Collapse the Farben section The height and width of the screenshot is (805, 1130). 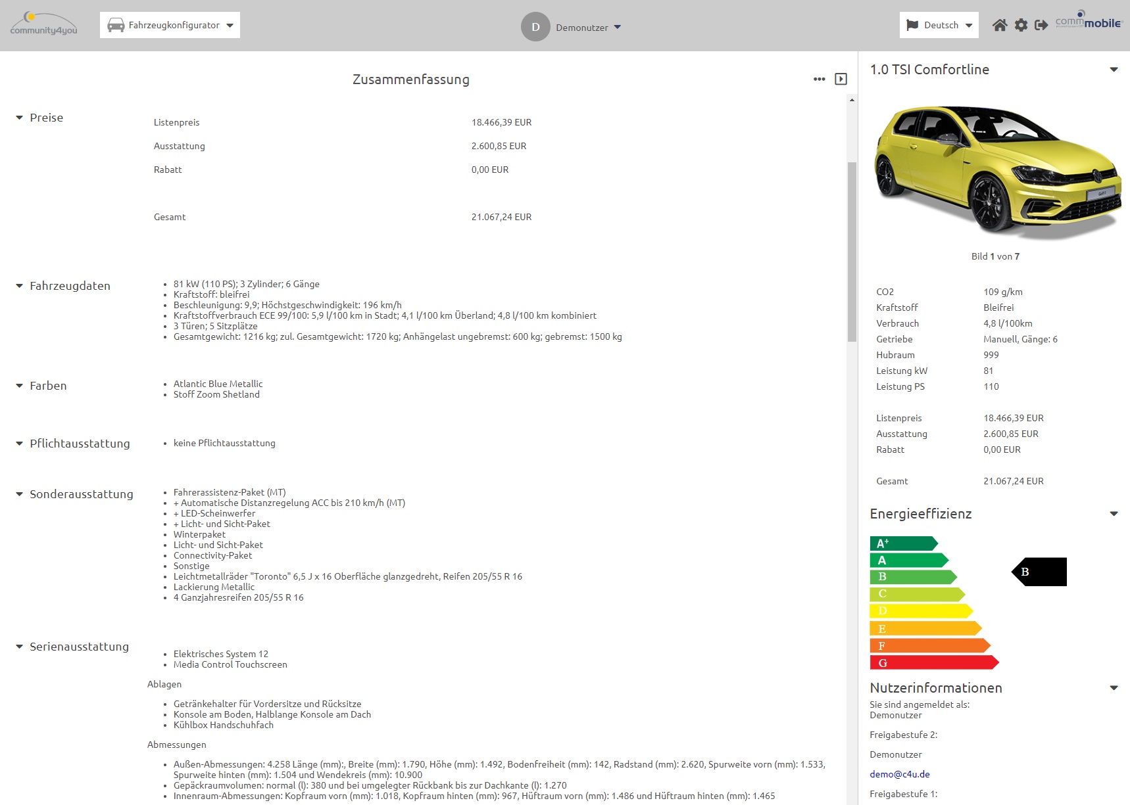tap(19, 386)
